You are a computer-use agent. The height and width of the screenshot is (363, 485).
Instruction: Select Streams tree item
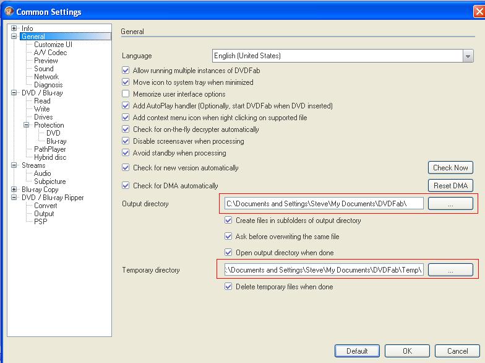(33, 165)
